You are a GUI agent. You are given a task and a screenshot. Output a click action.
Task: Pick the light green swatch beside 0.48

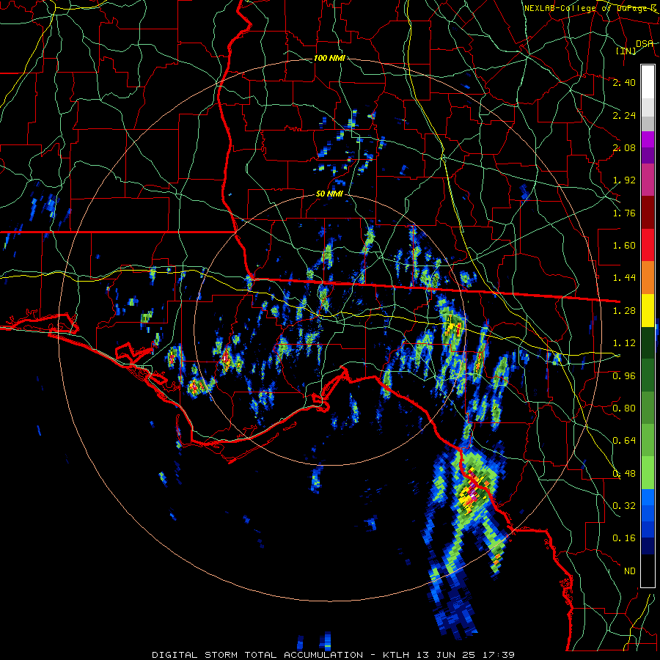[x=648, y=473]
